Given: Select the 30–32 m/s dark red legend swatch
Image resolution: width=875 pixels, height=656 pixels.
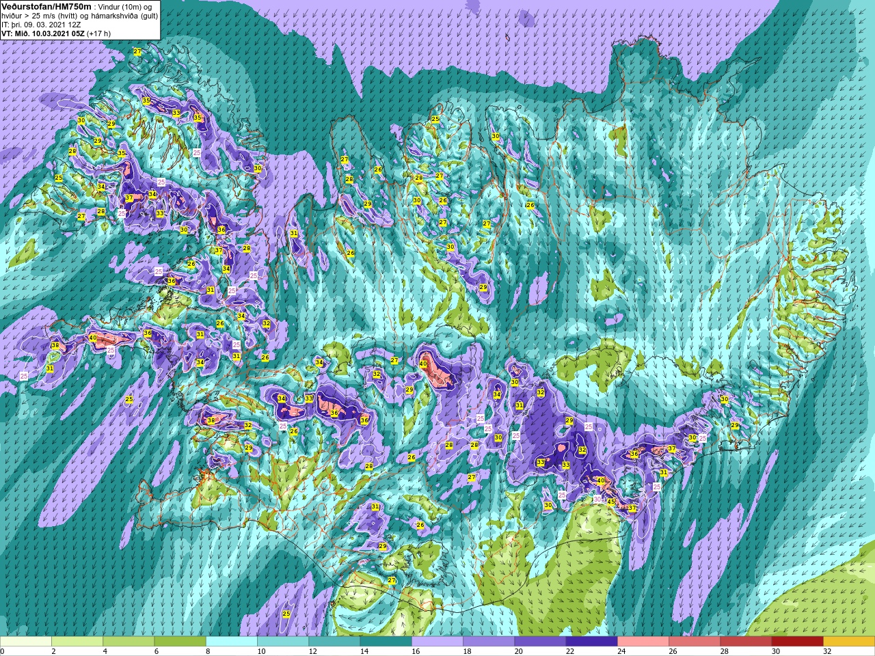Looking at the screenshot, I should (797, 641).
